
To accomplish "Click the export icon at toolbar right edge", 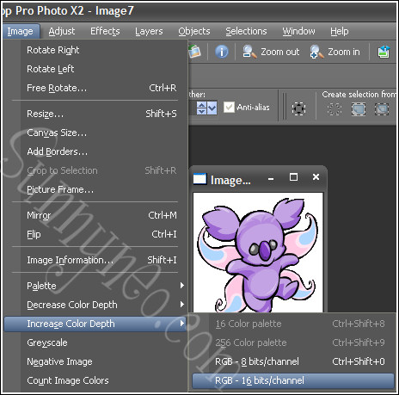I will (384, 52).
